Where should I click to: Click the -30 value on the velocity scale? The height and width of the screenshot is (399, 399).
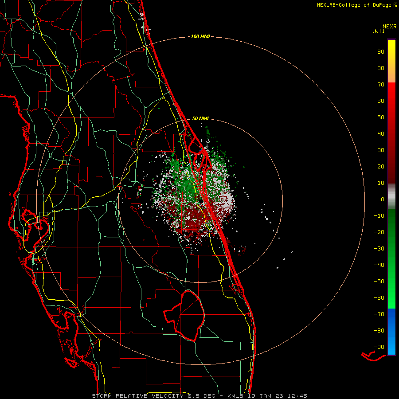(x=379, y=249)
